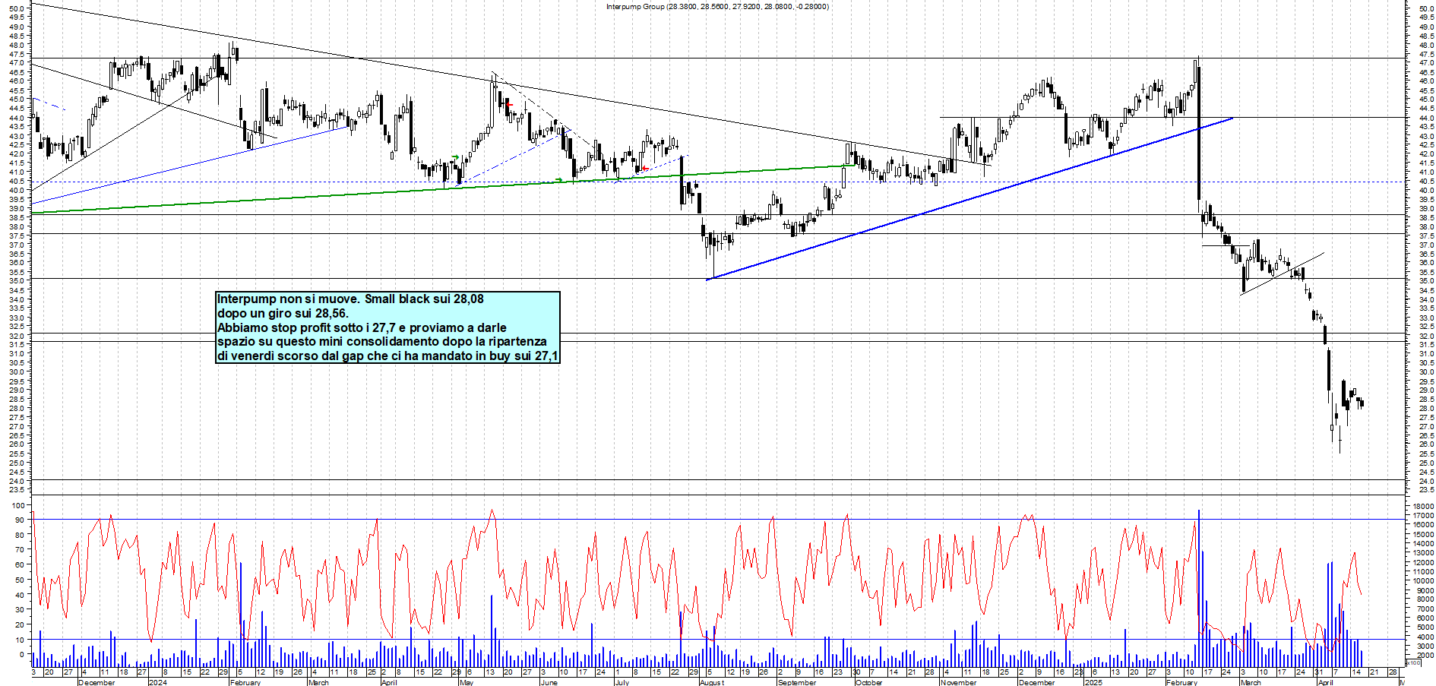Select the September month label
The height and width of the screenshot is (686, 1436).
(797, 682)
